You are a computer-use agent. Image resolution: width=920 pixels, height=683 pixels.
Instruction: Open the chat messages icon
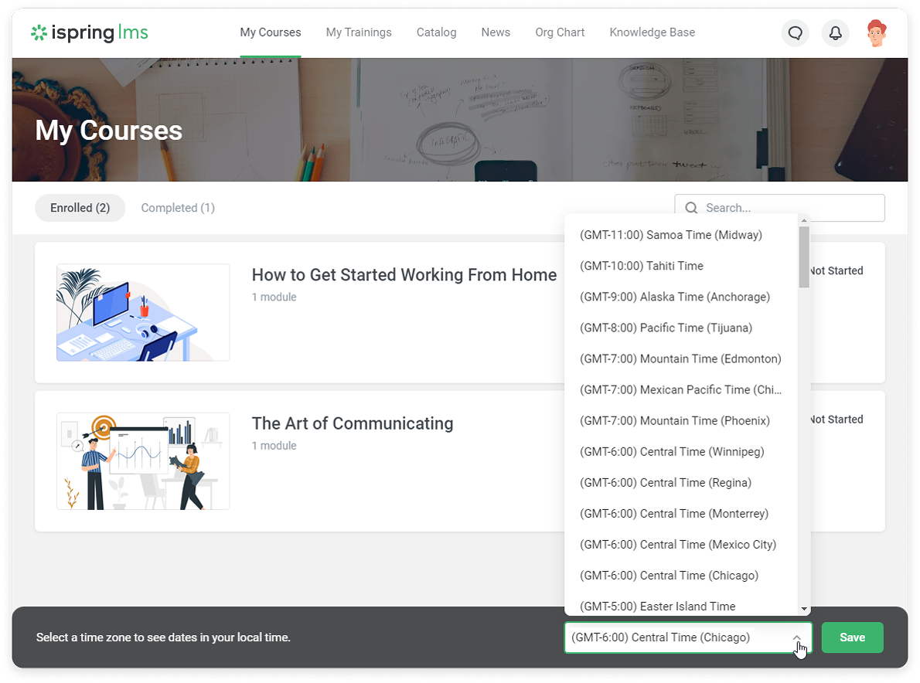point(795,33)
